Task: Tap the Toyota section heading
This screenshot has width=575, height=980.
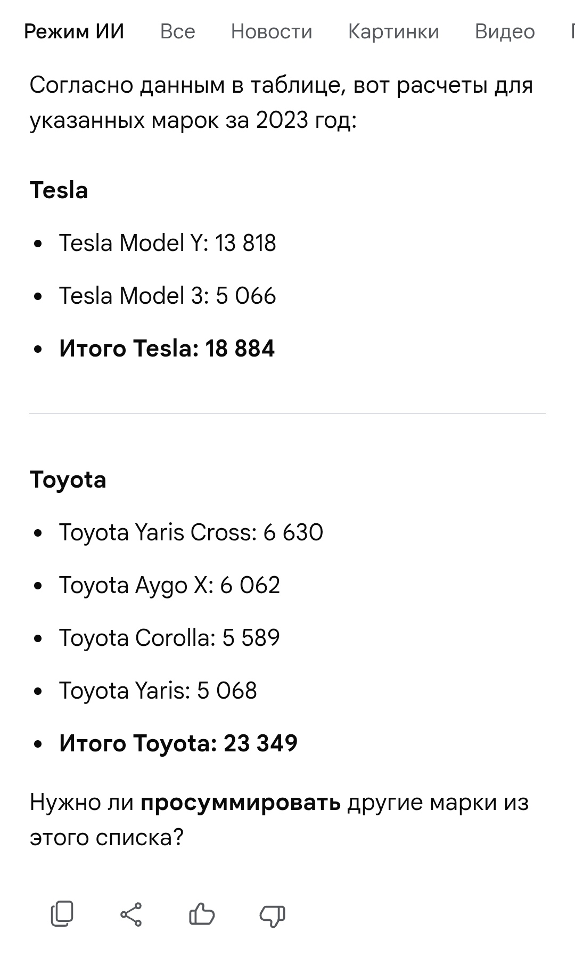Action: (x=68, y=480)
